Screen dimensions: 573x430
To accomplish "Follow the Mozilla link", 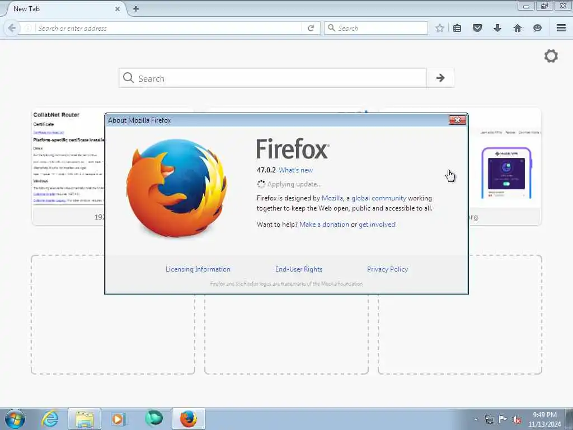I will coord(332,198).
